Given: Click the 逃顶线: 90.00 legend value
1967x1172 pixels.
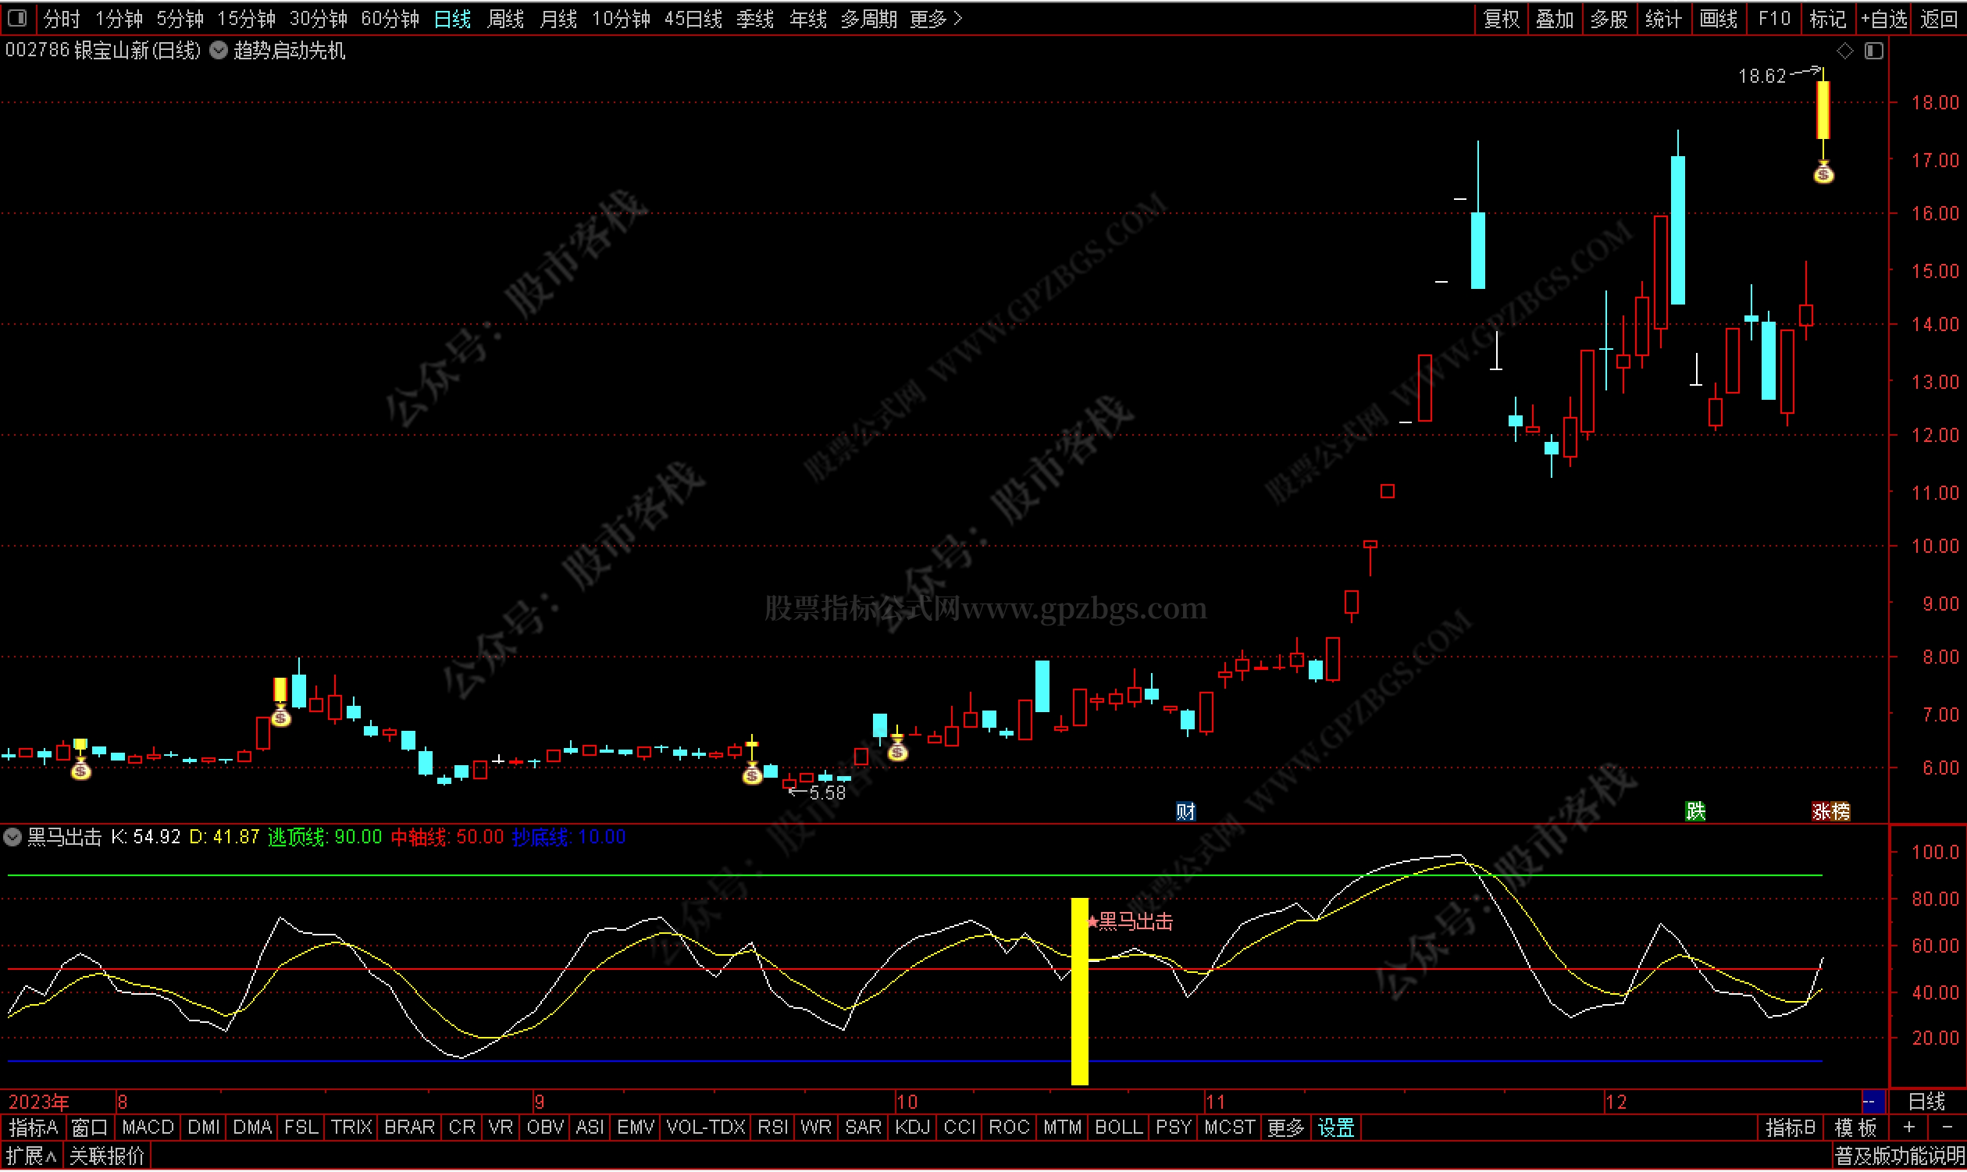Looking at the screenshot, I should click(x=325, y=837).
